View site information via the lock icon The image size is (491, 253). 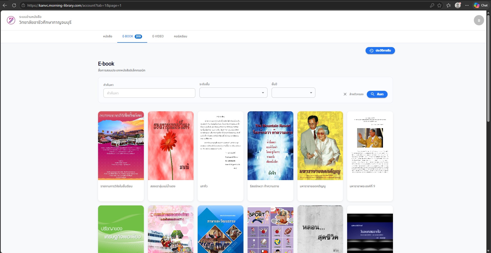click(x=23, y=5)
